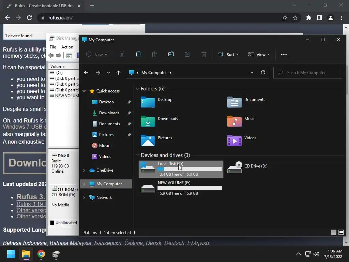The width and height of the screenshot is (349, 262).
Task: Show hidden system tray icons
Action: pyautogui.click(x=299, y=254)
